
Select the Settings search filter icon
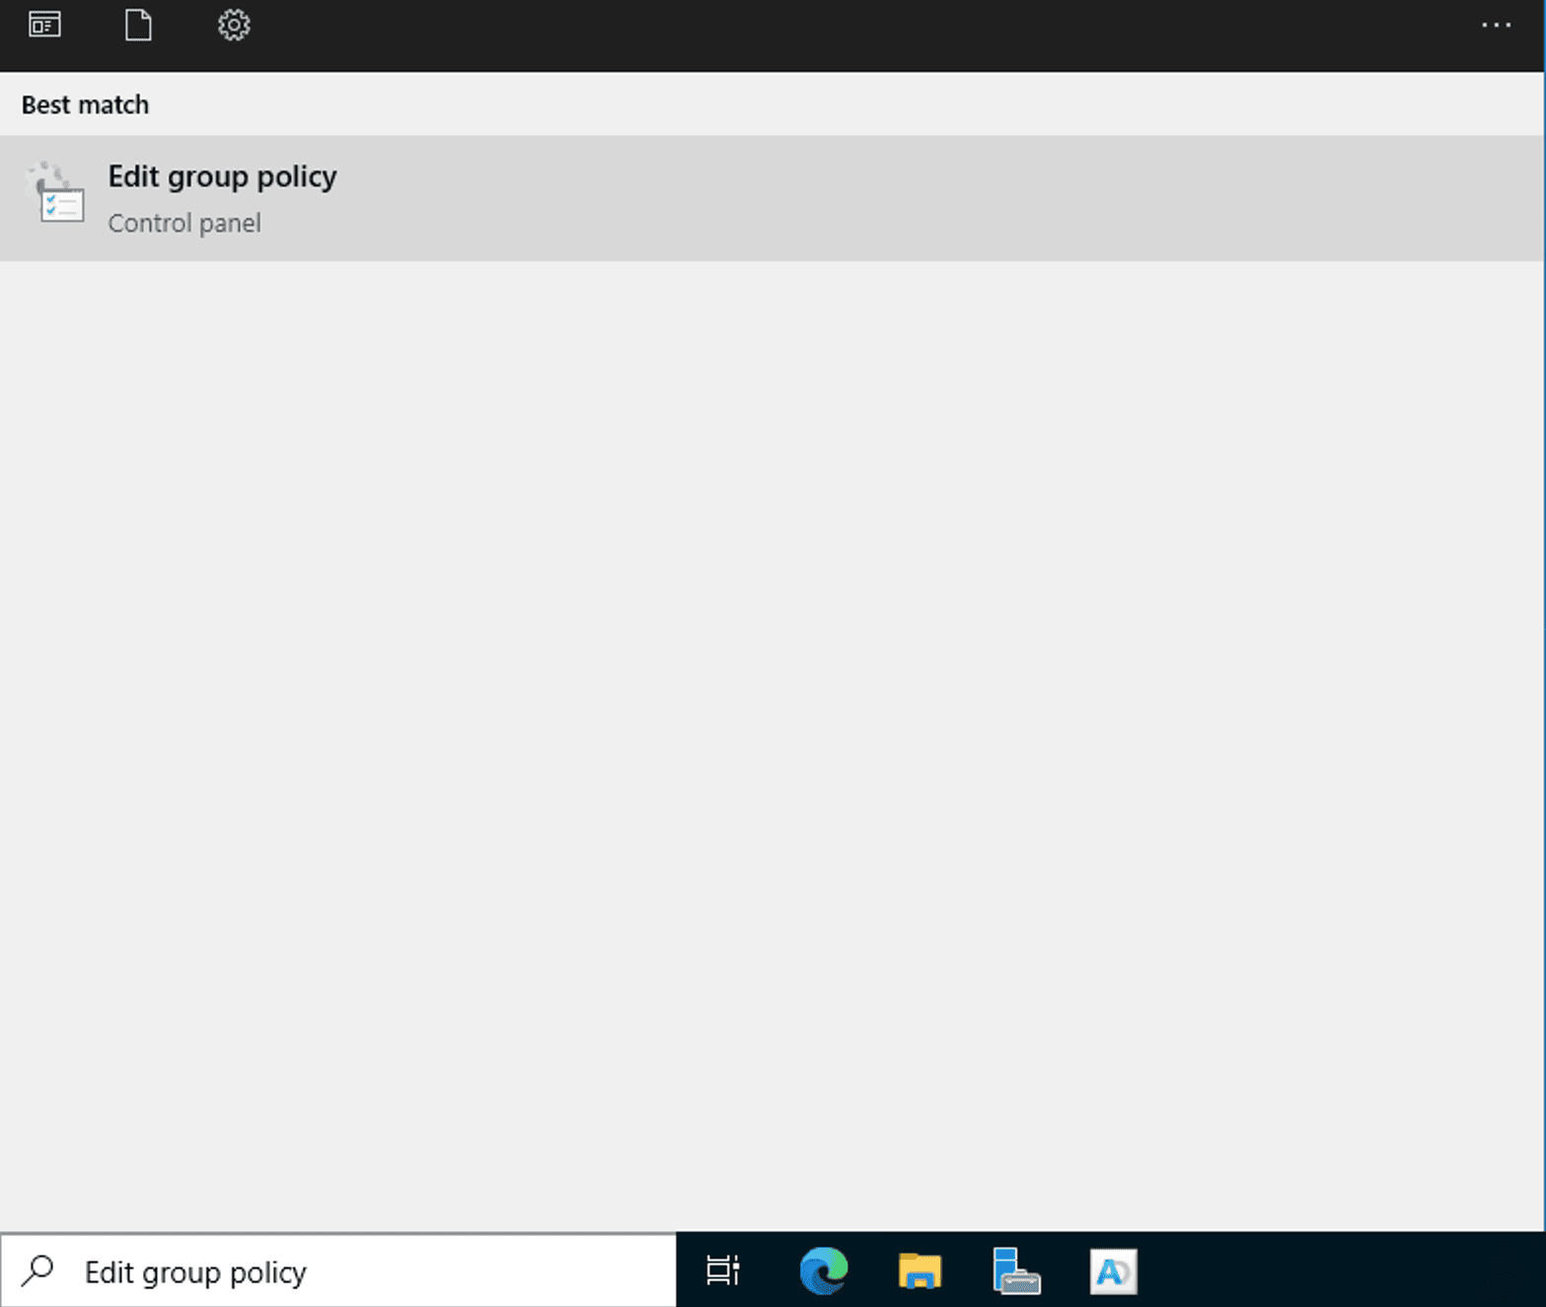tap(234, 25)
